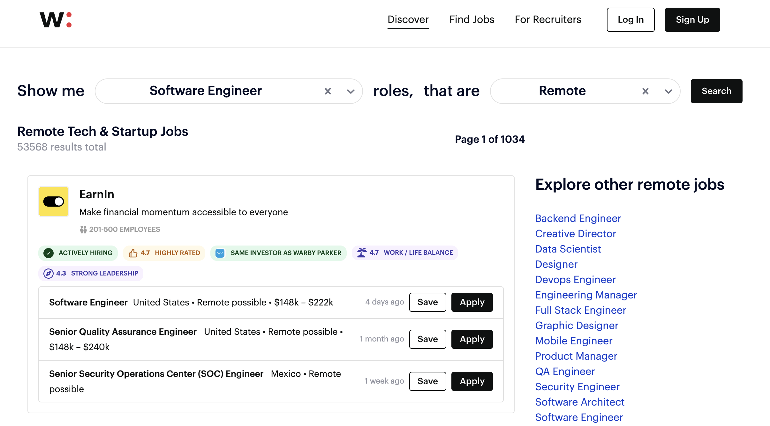Open Senior Quality Assurance Engineer job title
This screenshot has width=770, height=426.
pyautogui.click(x=123, y=332)
